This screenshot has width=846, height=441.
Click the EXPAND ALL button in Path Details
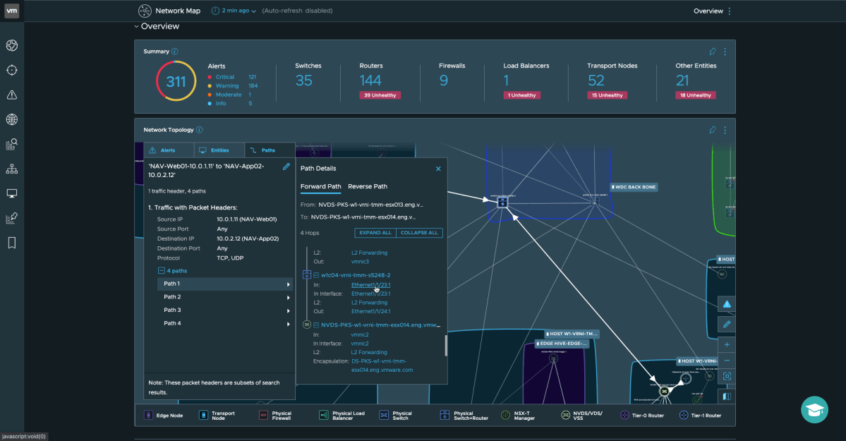tap(375, 232)
